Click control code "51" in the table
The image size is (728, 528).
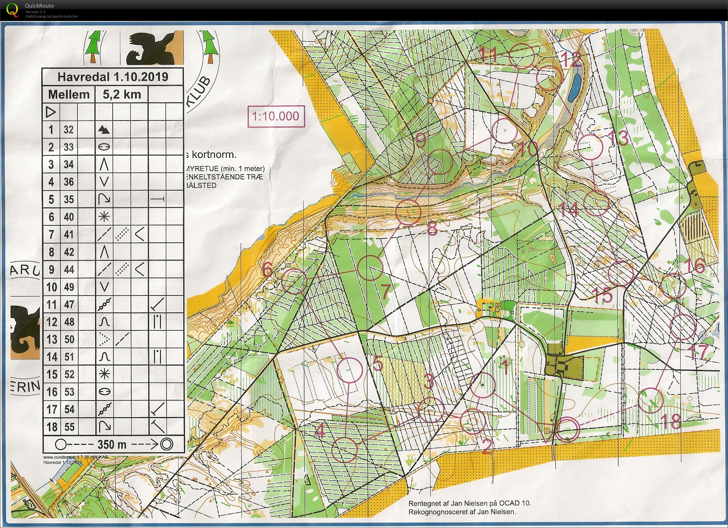[x=69, y=357]
